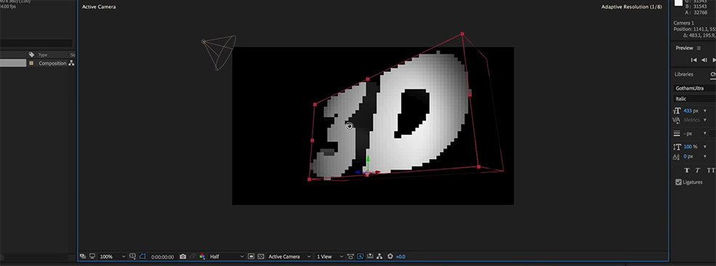Click the GothamUltra font family field
This screenshot has width=716, height=266.
pos(695,88)
